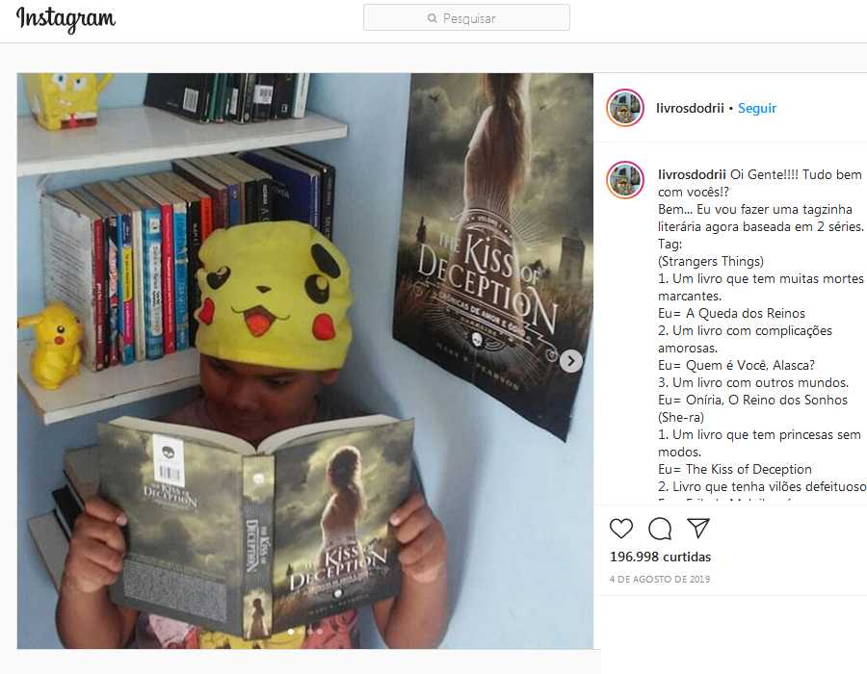Select the last carousel indicator dot

click(320, 632)
